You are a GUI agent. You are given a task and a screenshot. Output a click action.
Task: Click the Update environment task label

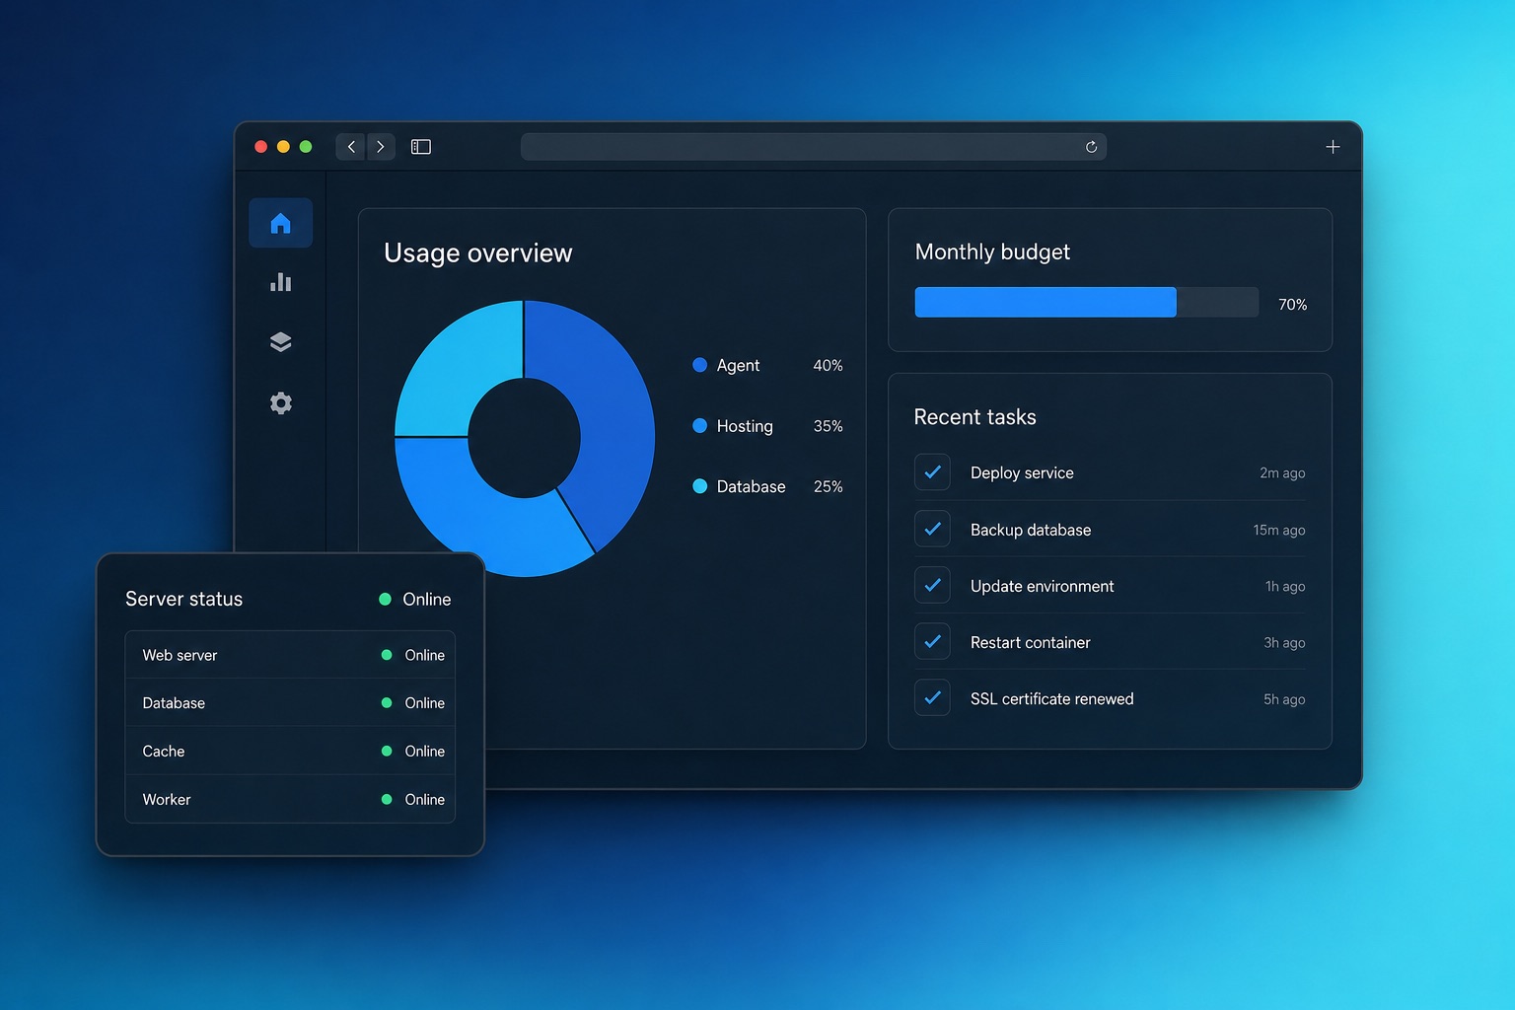(1043, 586)
